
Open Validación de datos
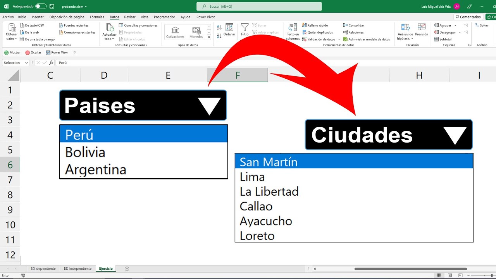[319, 39]
